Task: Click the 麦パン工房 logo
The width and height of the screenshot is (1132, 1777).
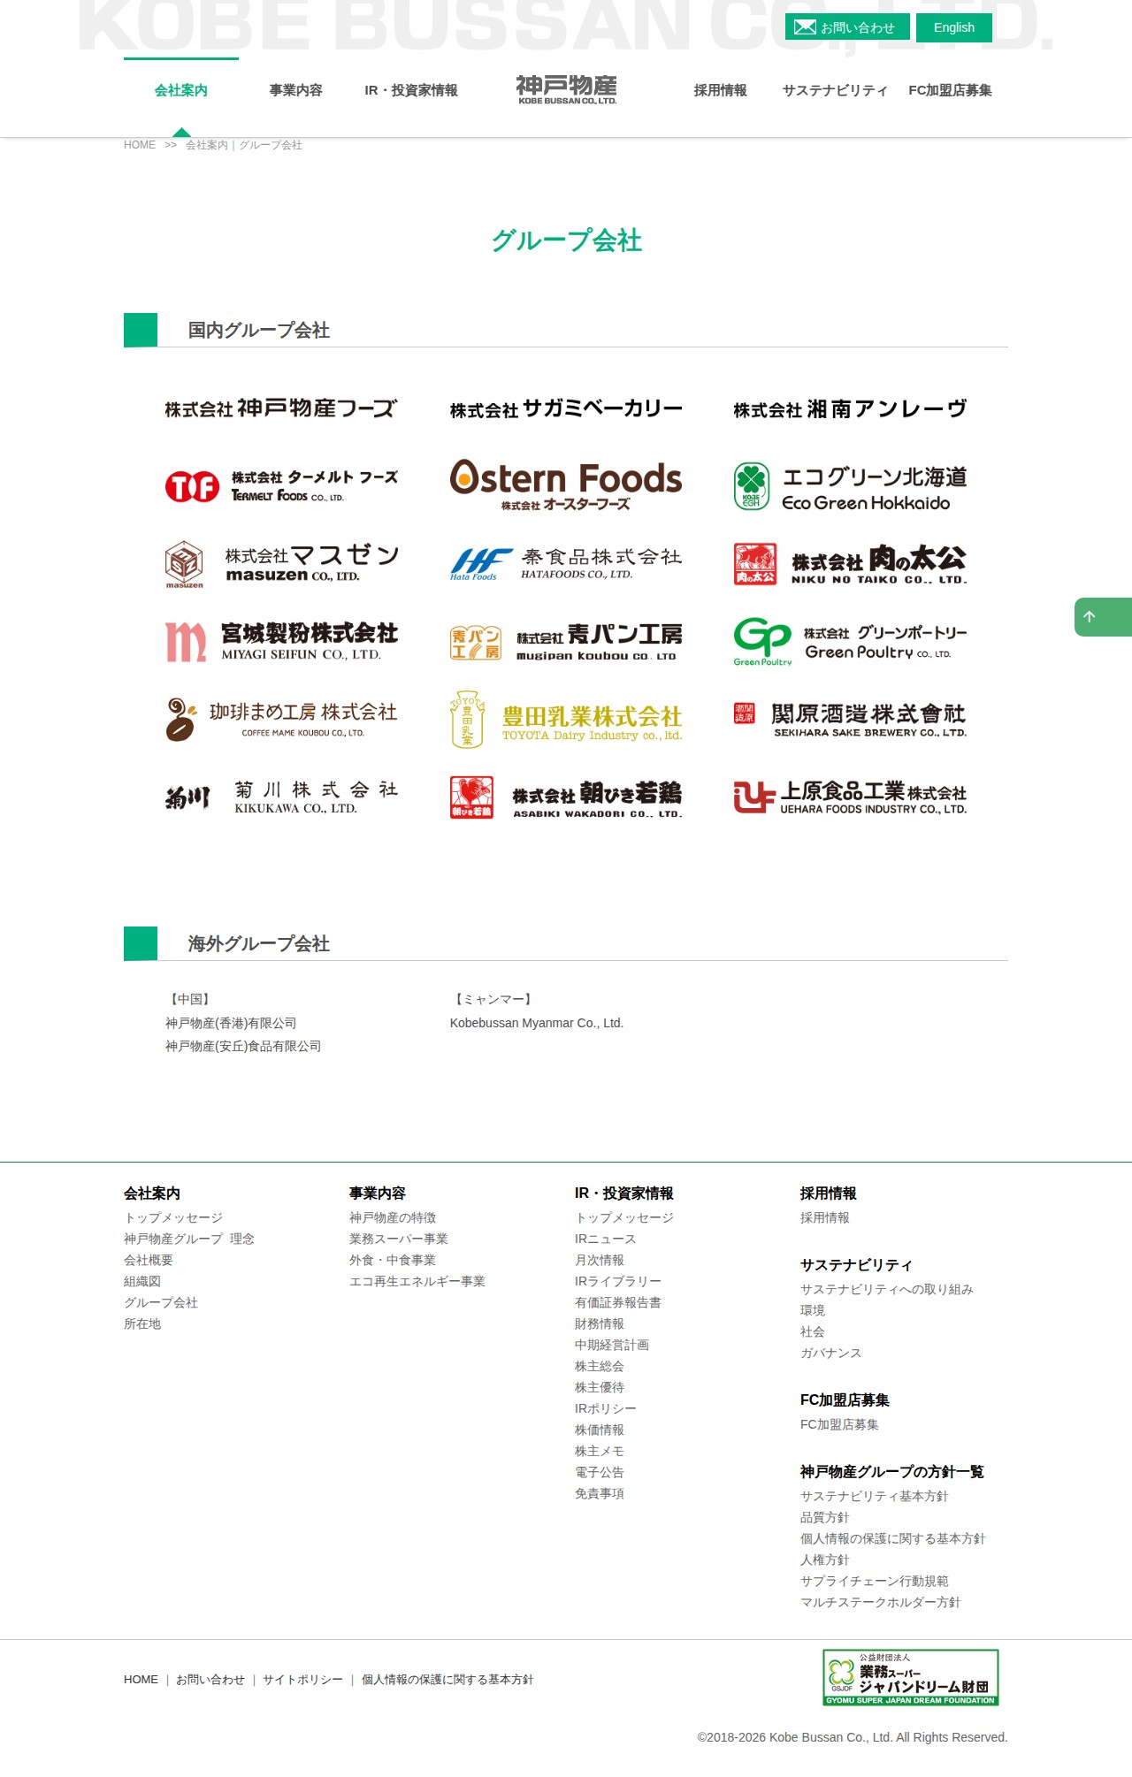Action: (x=566, y=643)
